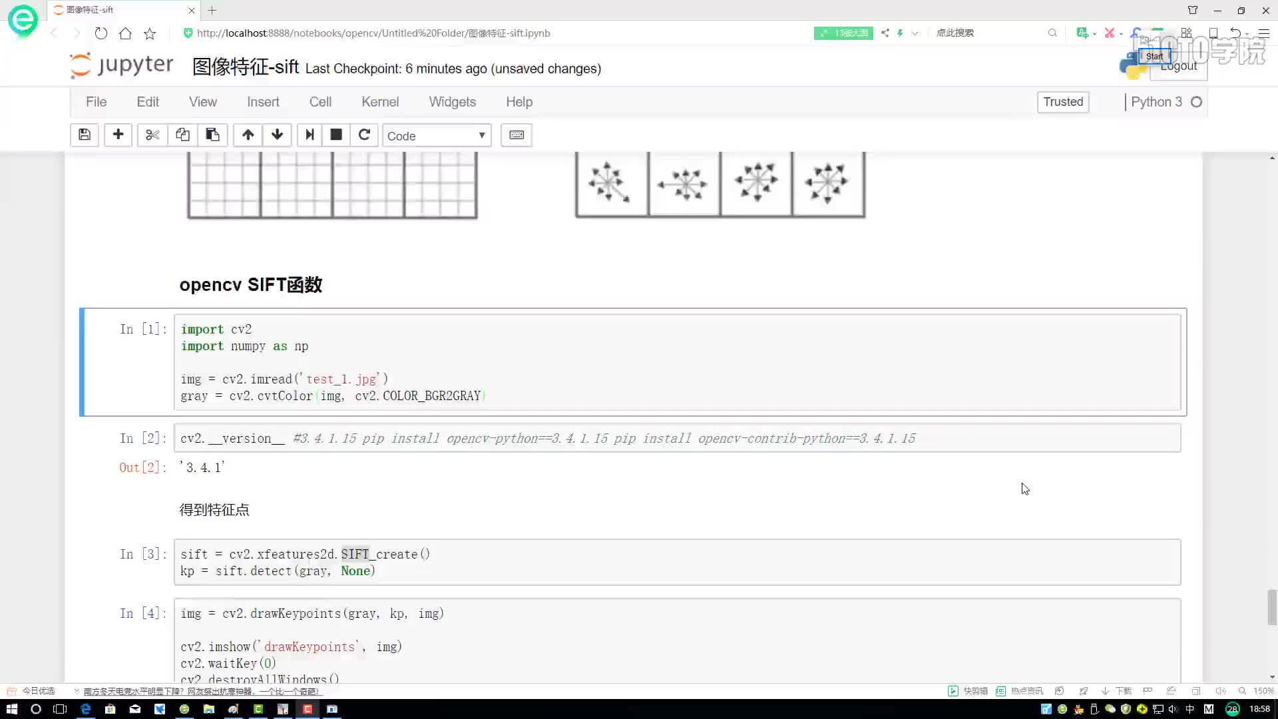Open the Cell menu
The width and height of the screenshot is (1278, 719).
click(320, 102)
